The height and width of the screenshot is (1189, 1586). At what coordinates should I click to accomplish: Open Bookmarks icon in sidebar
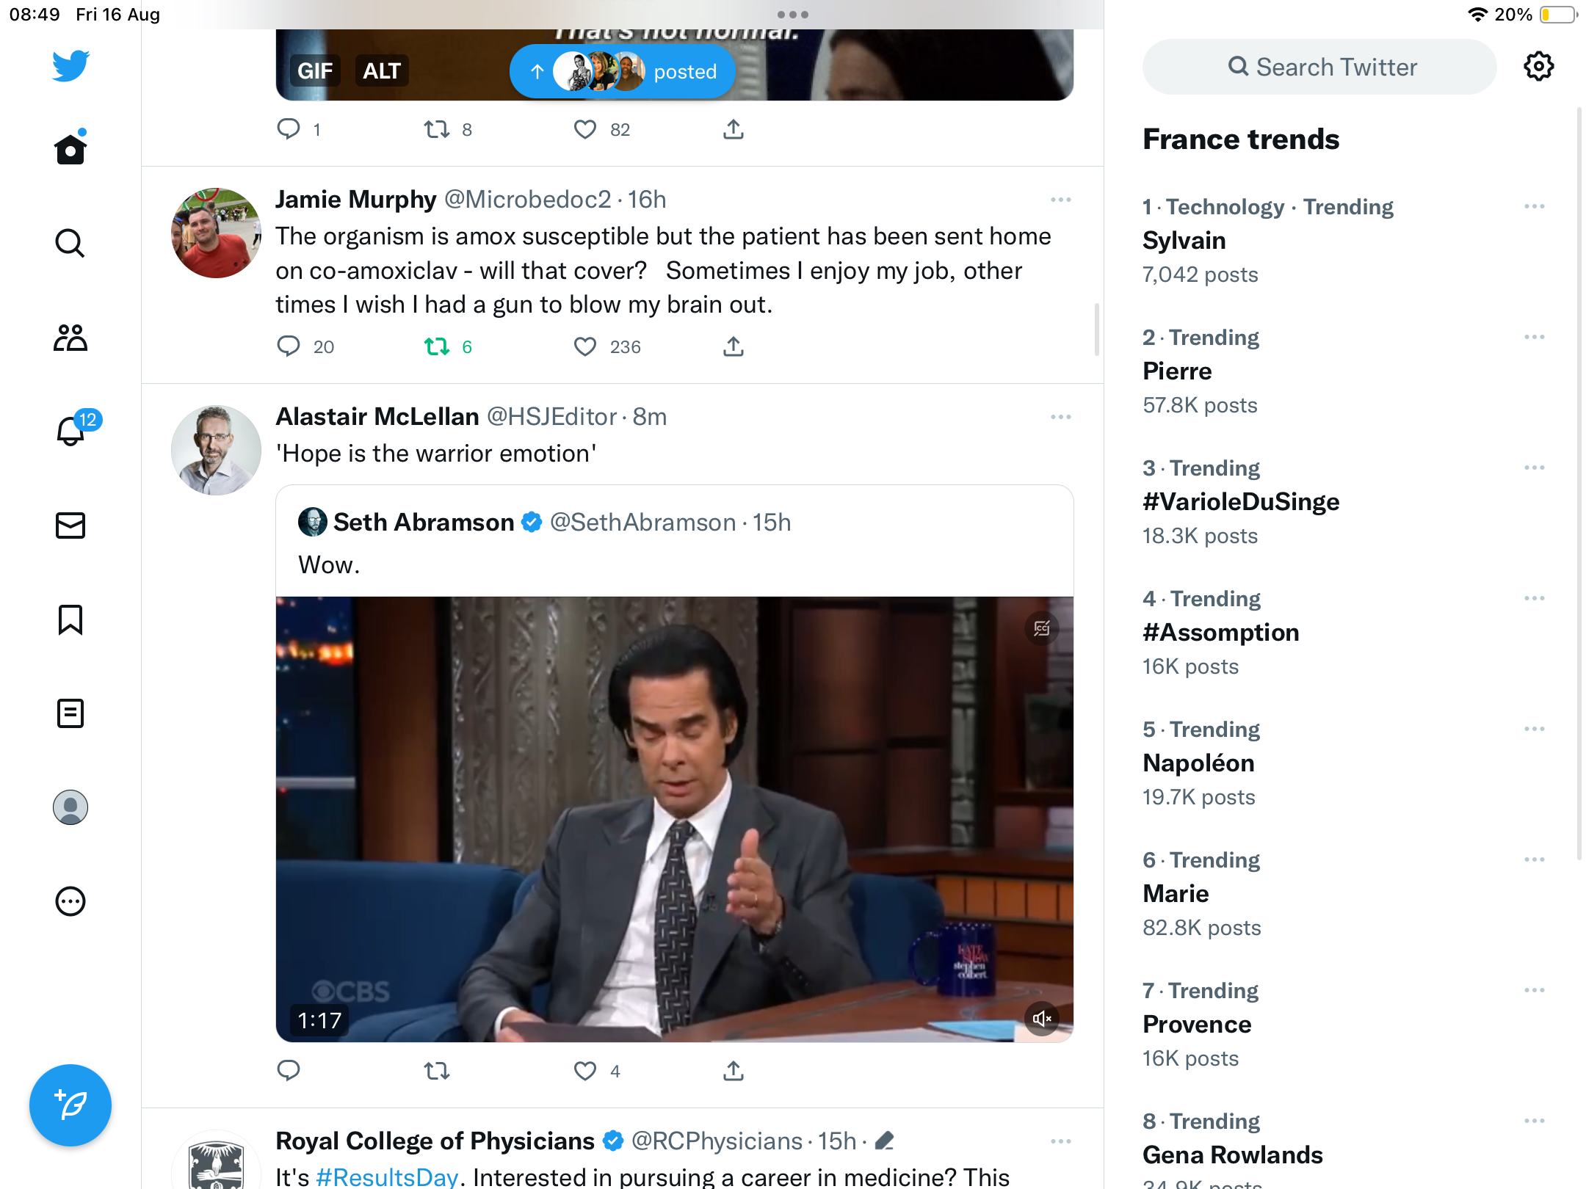click(70, 619)
